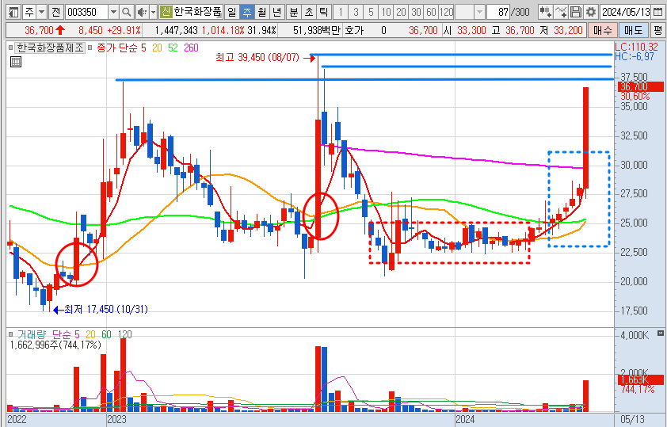Switch to daily chart 일

click(232, 12)
